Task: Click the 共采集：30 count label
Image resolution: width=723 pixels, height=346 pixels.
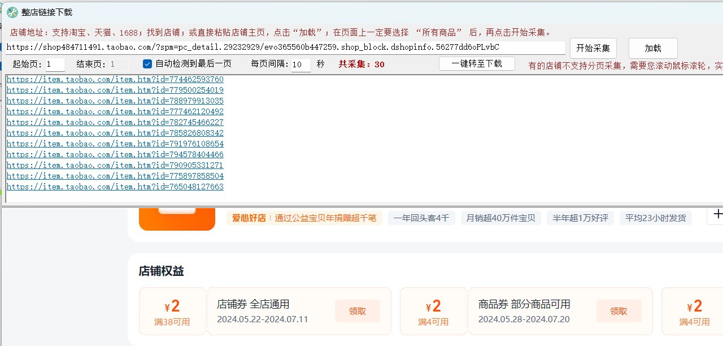Action: (361, 64)
